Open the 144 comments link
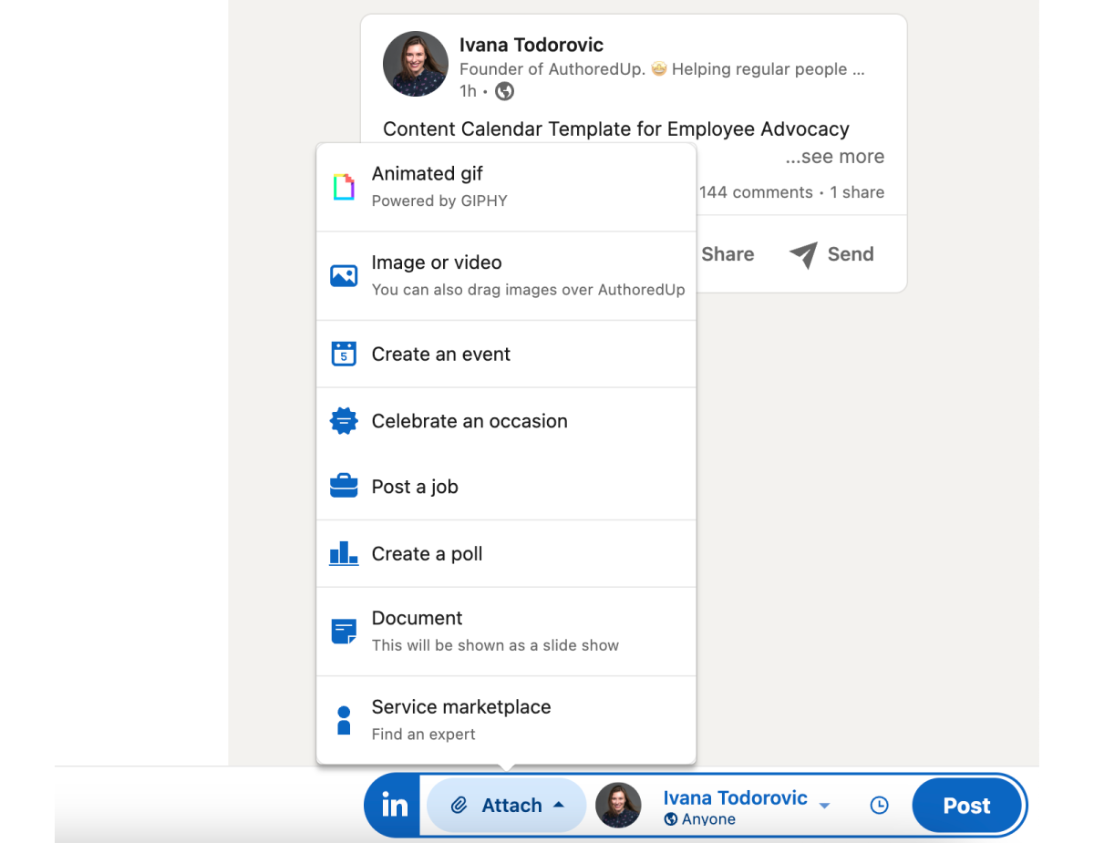This screenshot has width=1094, height=843. [756, 192]
